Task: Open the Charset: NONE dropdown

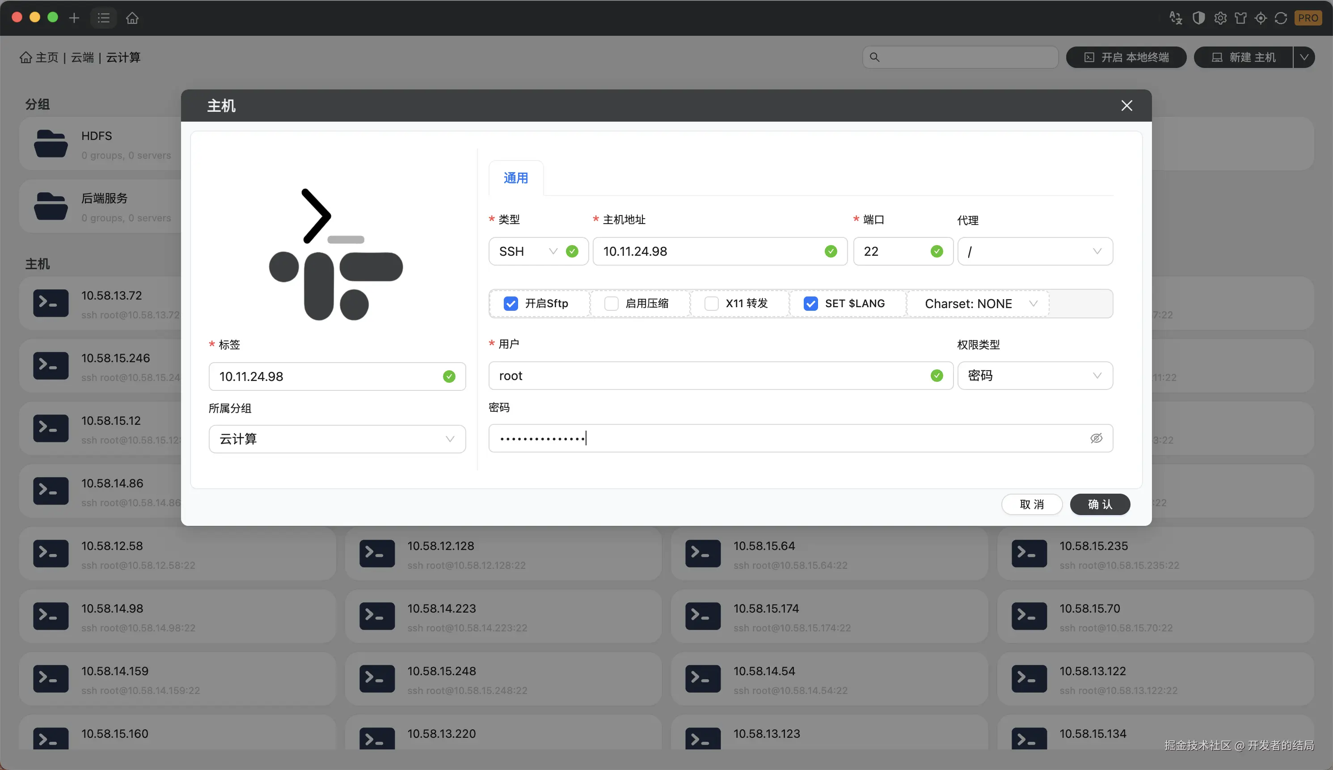Action: 979,304
